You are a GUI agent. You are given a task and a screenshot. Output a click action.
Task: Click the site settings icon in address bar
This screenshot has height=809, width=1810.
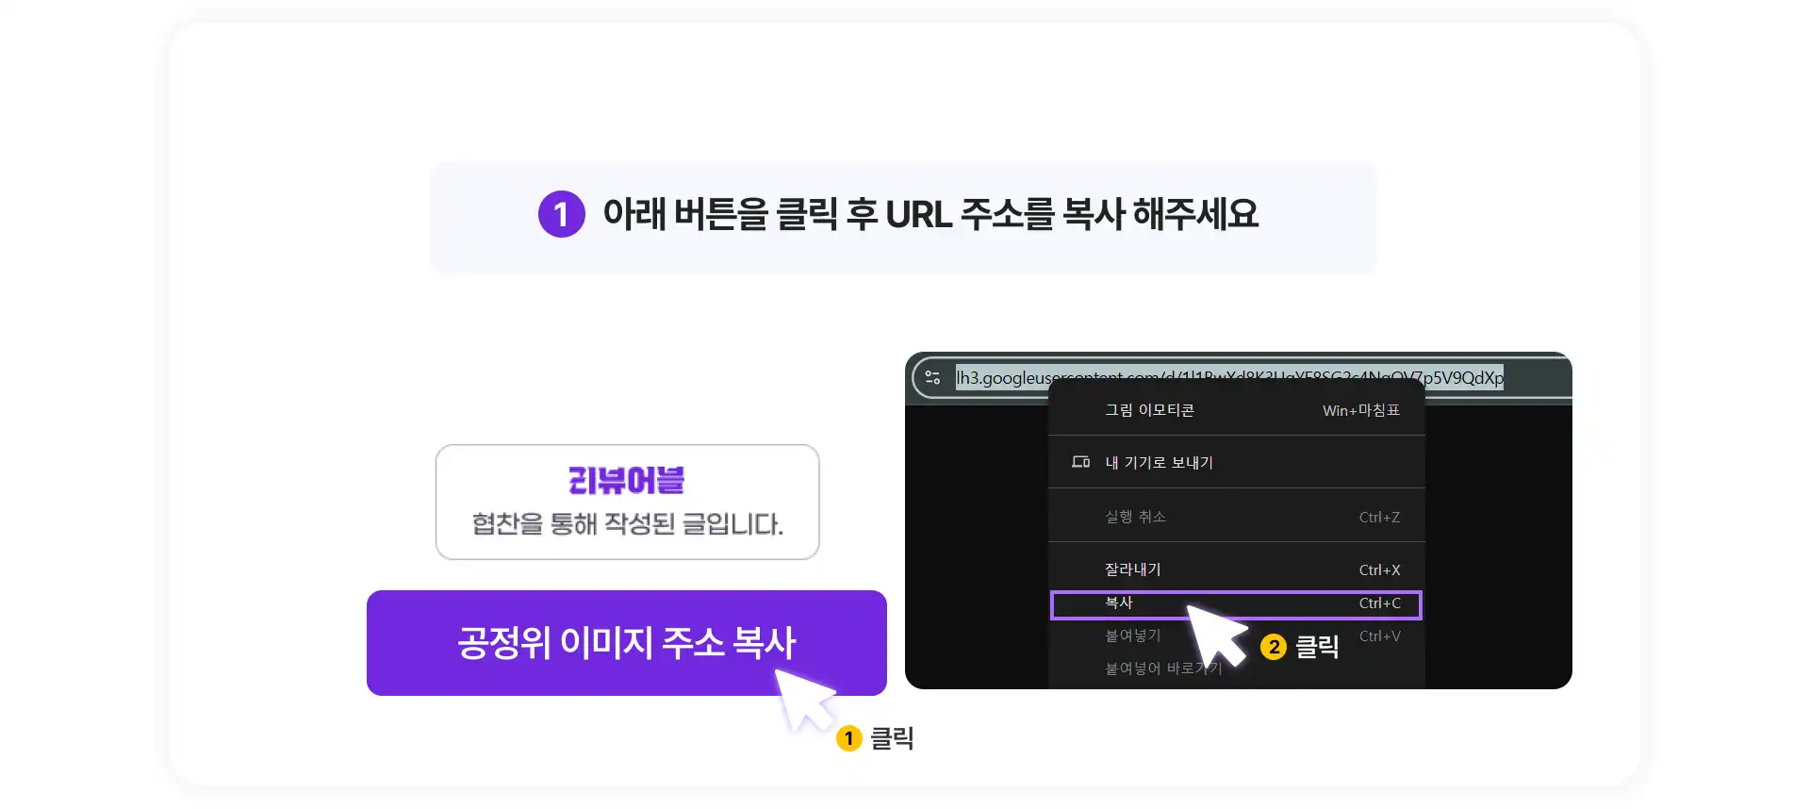coord(932,377)
